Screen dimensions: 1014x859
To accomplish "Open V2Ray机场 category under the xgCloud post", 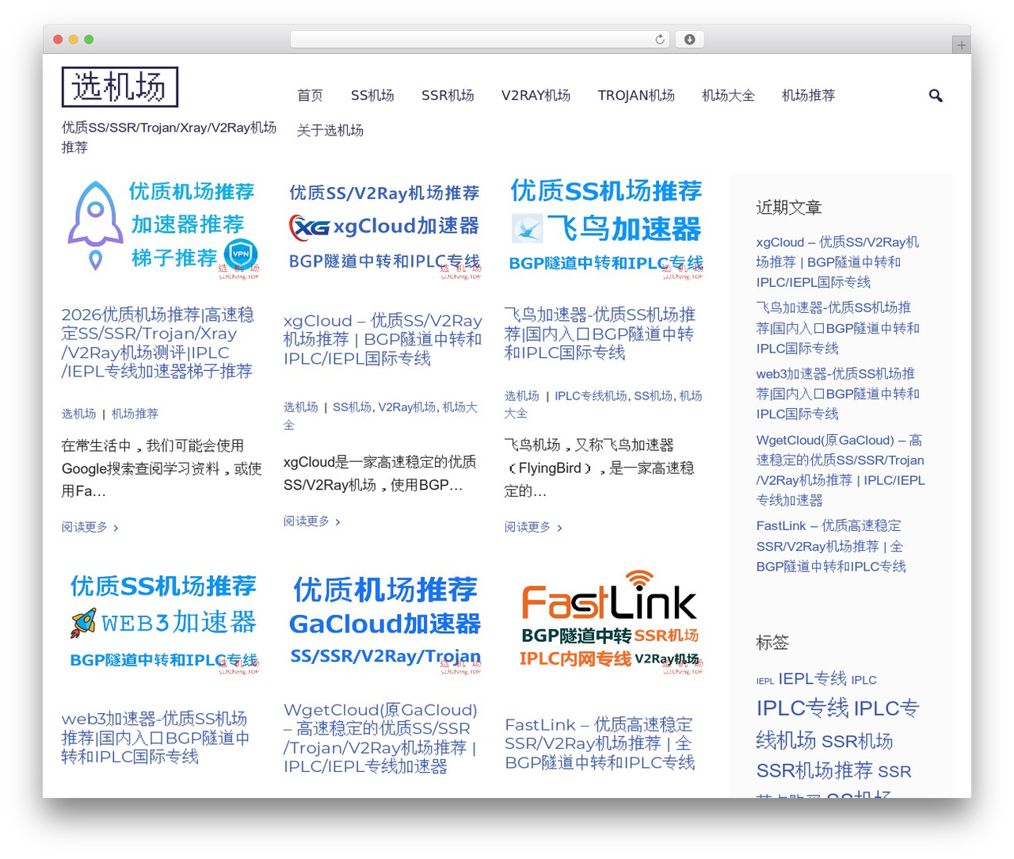I will 406,407.
